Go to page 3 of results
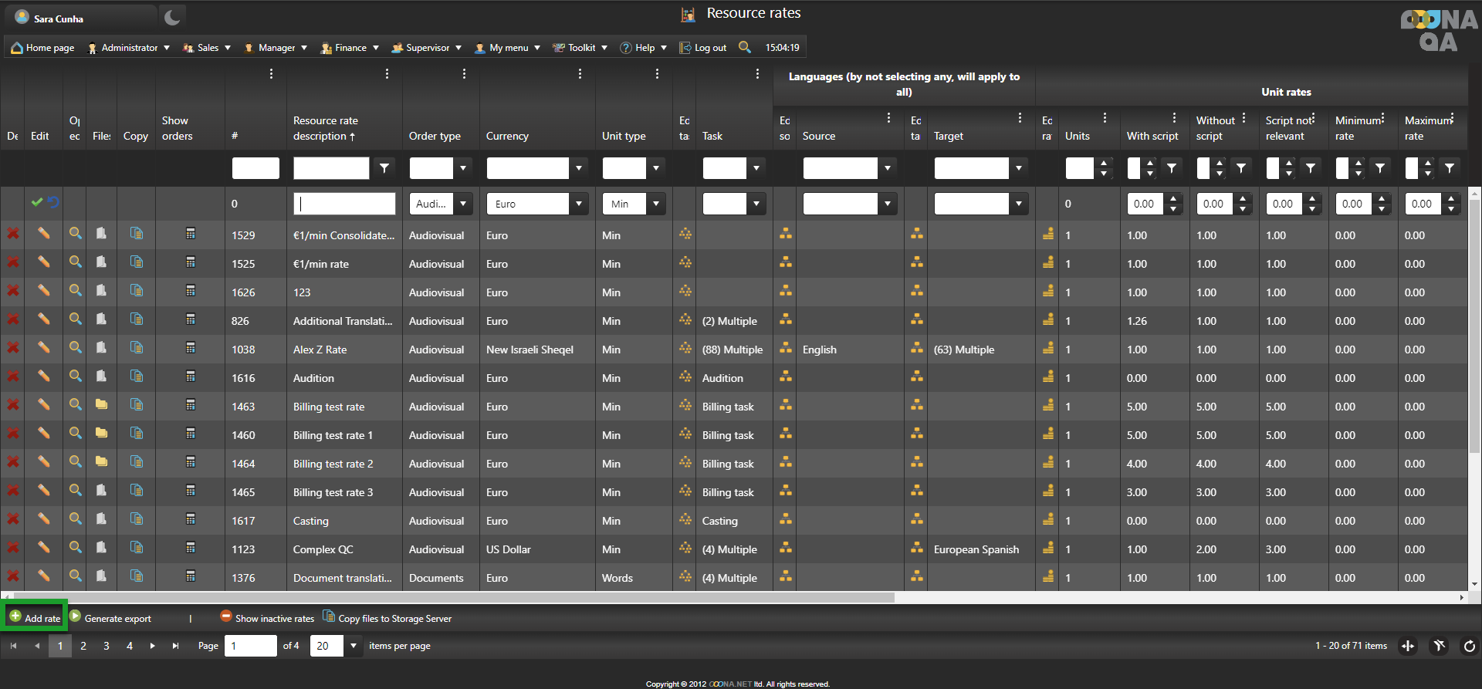 (x=107, y=646)
